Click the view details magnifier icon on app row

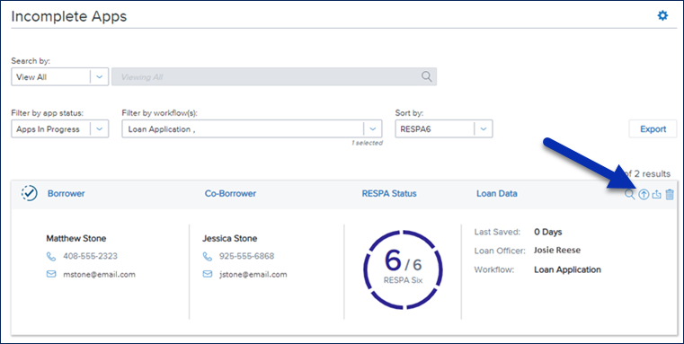coord(629,194)
